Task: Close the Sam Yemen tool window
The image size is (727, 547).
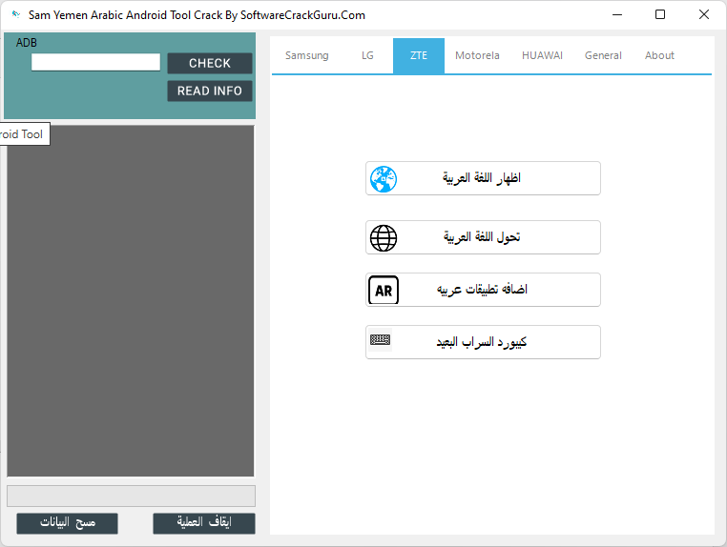Action: click(x=704, y=15)
